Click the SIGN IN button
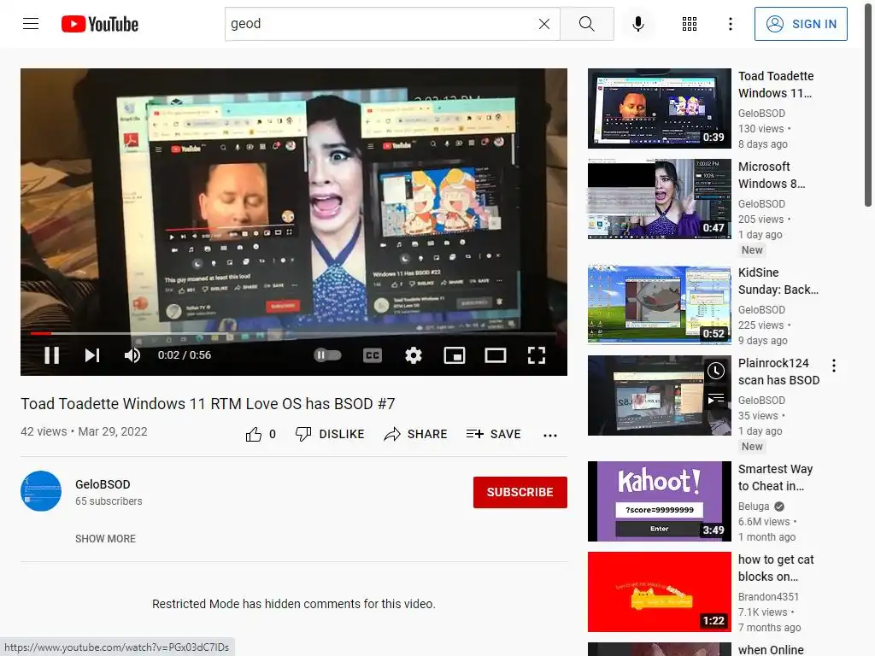 [800, 24]
